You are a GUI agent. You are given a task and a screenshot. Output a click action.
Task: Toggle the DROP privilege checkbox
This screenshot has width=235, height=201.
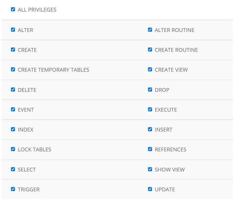[x=150, y=90]
